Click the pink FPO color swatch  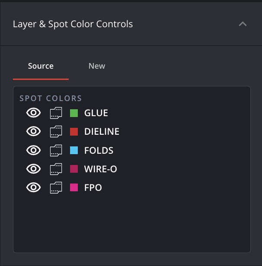[74, 187]
